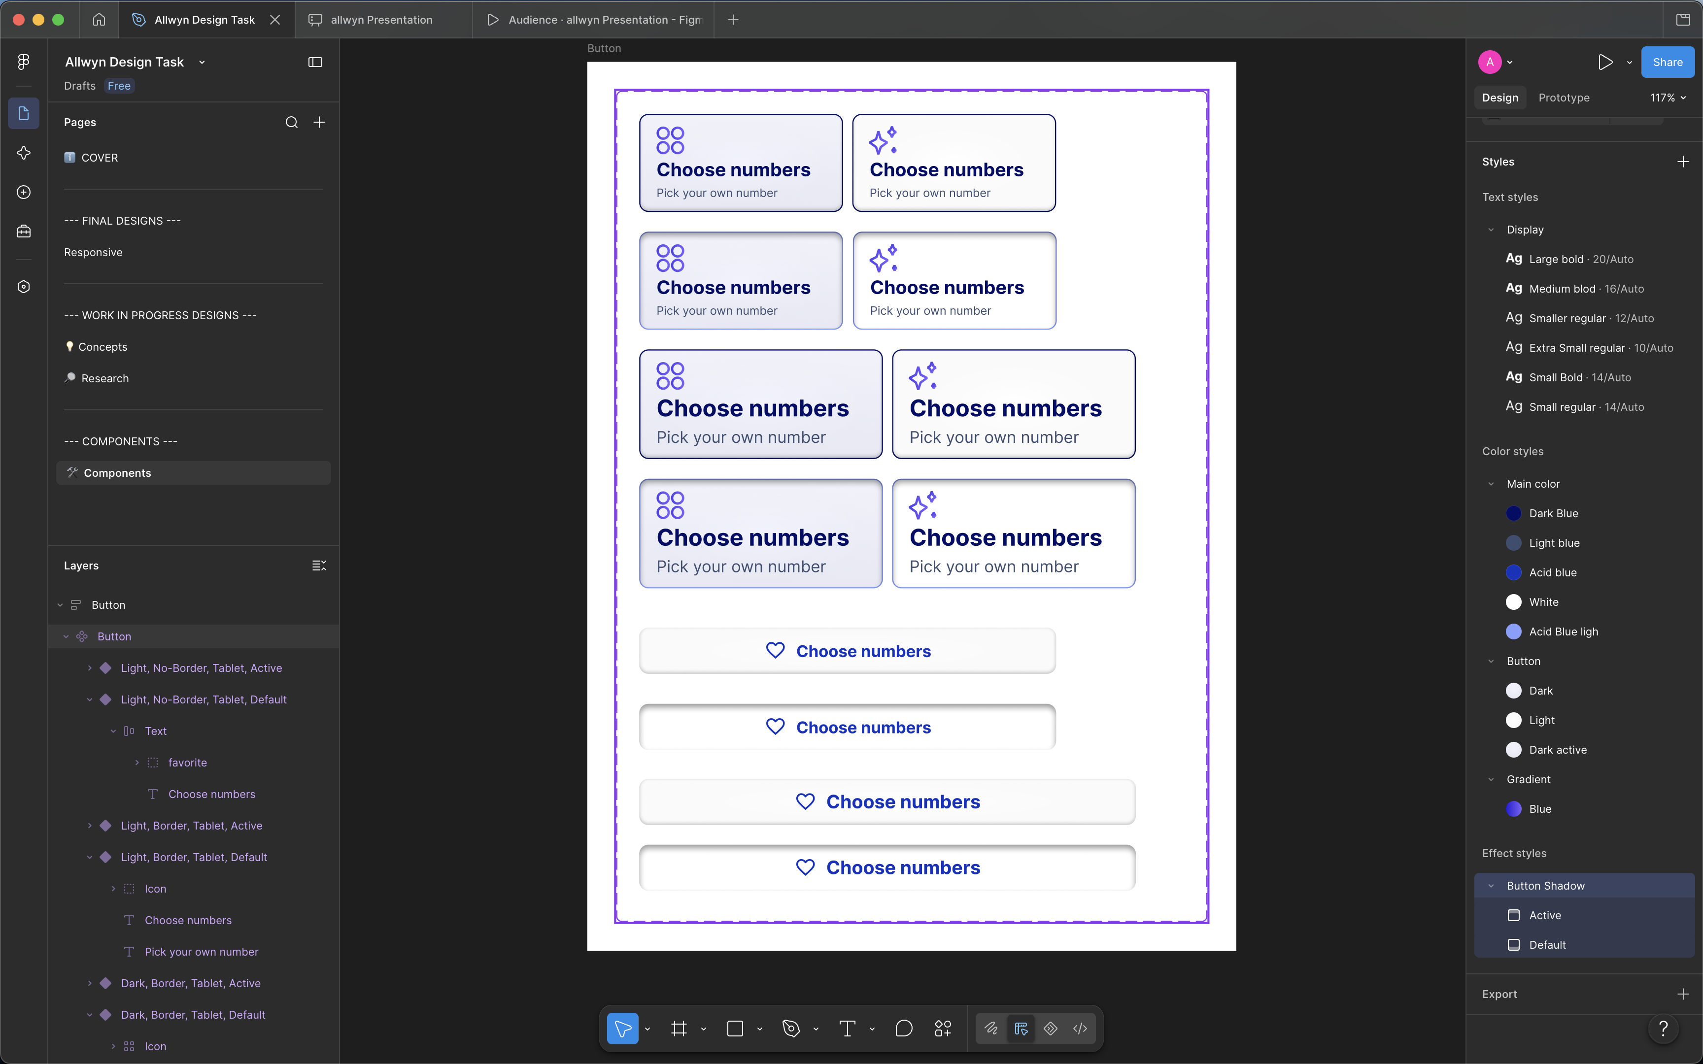Select the Move tool in bottom toolbar

(623, 1029)
